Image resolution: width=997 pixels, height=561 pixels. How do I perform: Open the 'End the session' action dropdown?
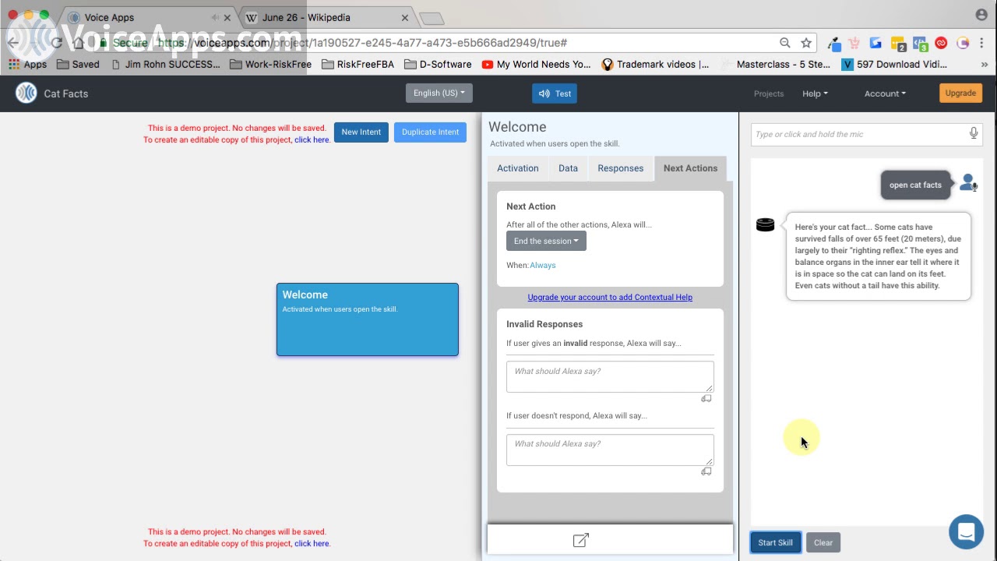pos(546,241)
